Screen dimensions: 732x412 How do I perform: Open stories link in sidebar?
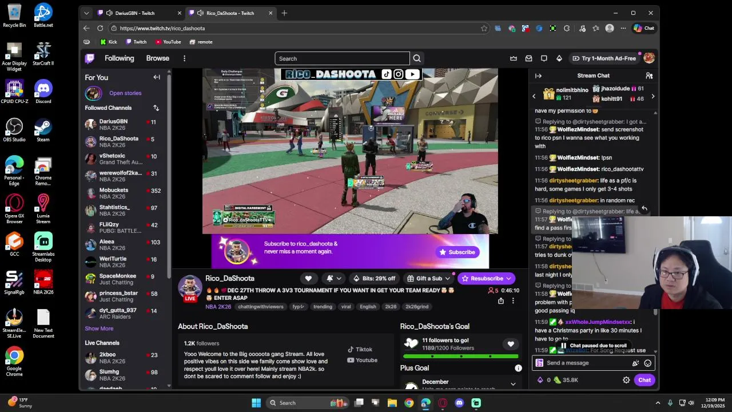point(125,93)
